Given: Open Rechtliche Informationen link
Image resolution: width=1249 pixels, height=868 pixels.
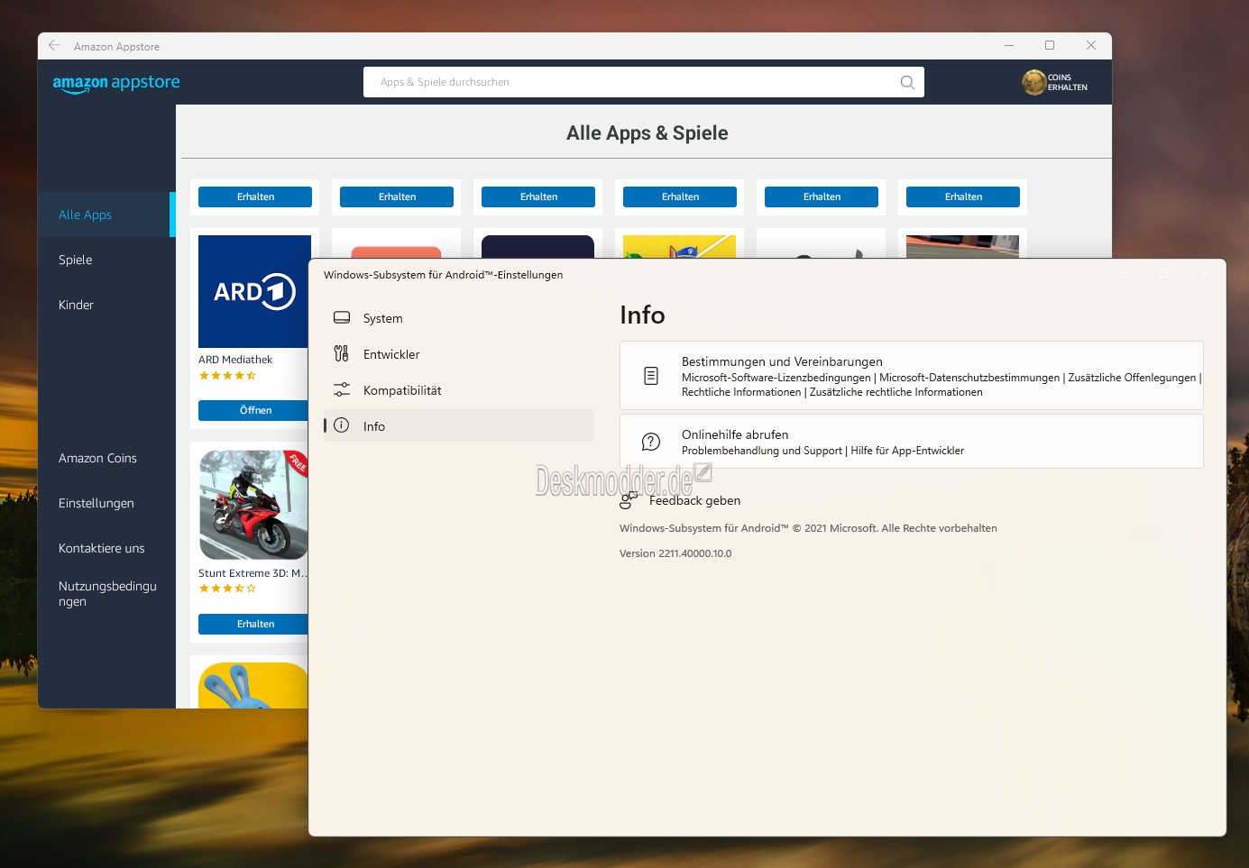Looking at the screenshot, I should pos(741,392).
